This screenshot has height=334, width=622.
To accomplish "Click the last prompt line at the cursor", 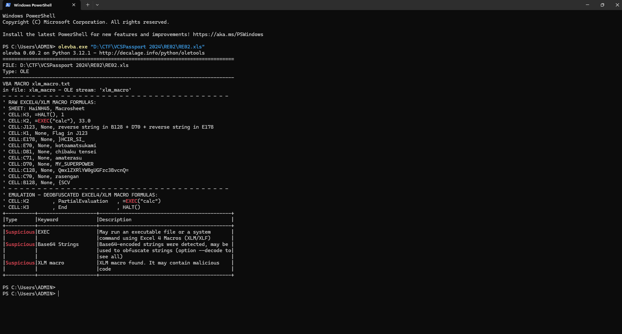I will point(59,294).
